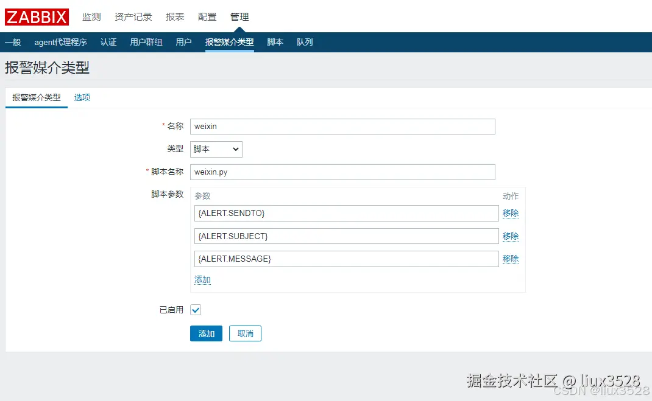652x401 pixels.
Task: Click 添加 link to add a parameter
Action: point(202,280)
